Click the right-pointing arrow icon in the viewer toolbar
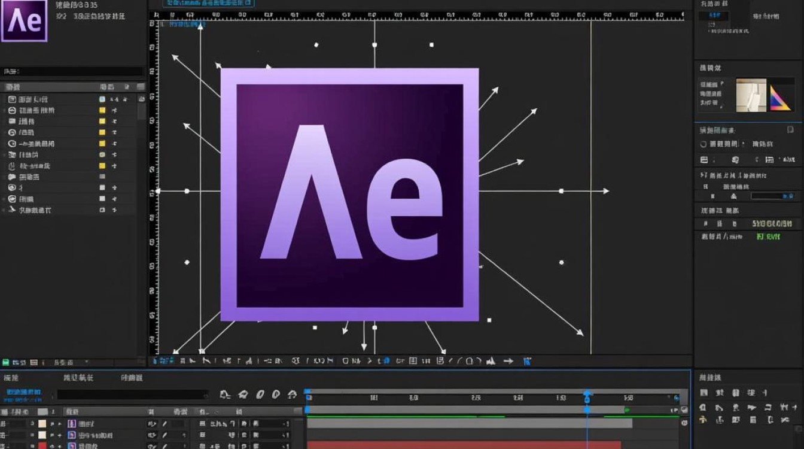The width and height of the screenshot is (804, 449). tap(508, 361)
